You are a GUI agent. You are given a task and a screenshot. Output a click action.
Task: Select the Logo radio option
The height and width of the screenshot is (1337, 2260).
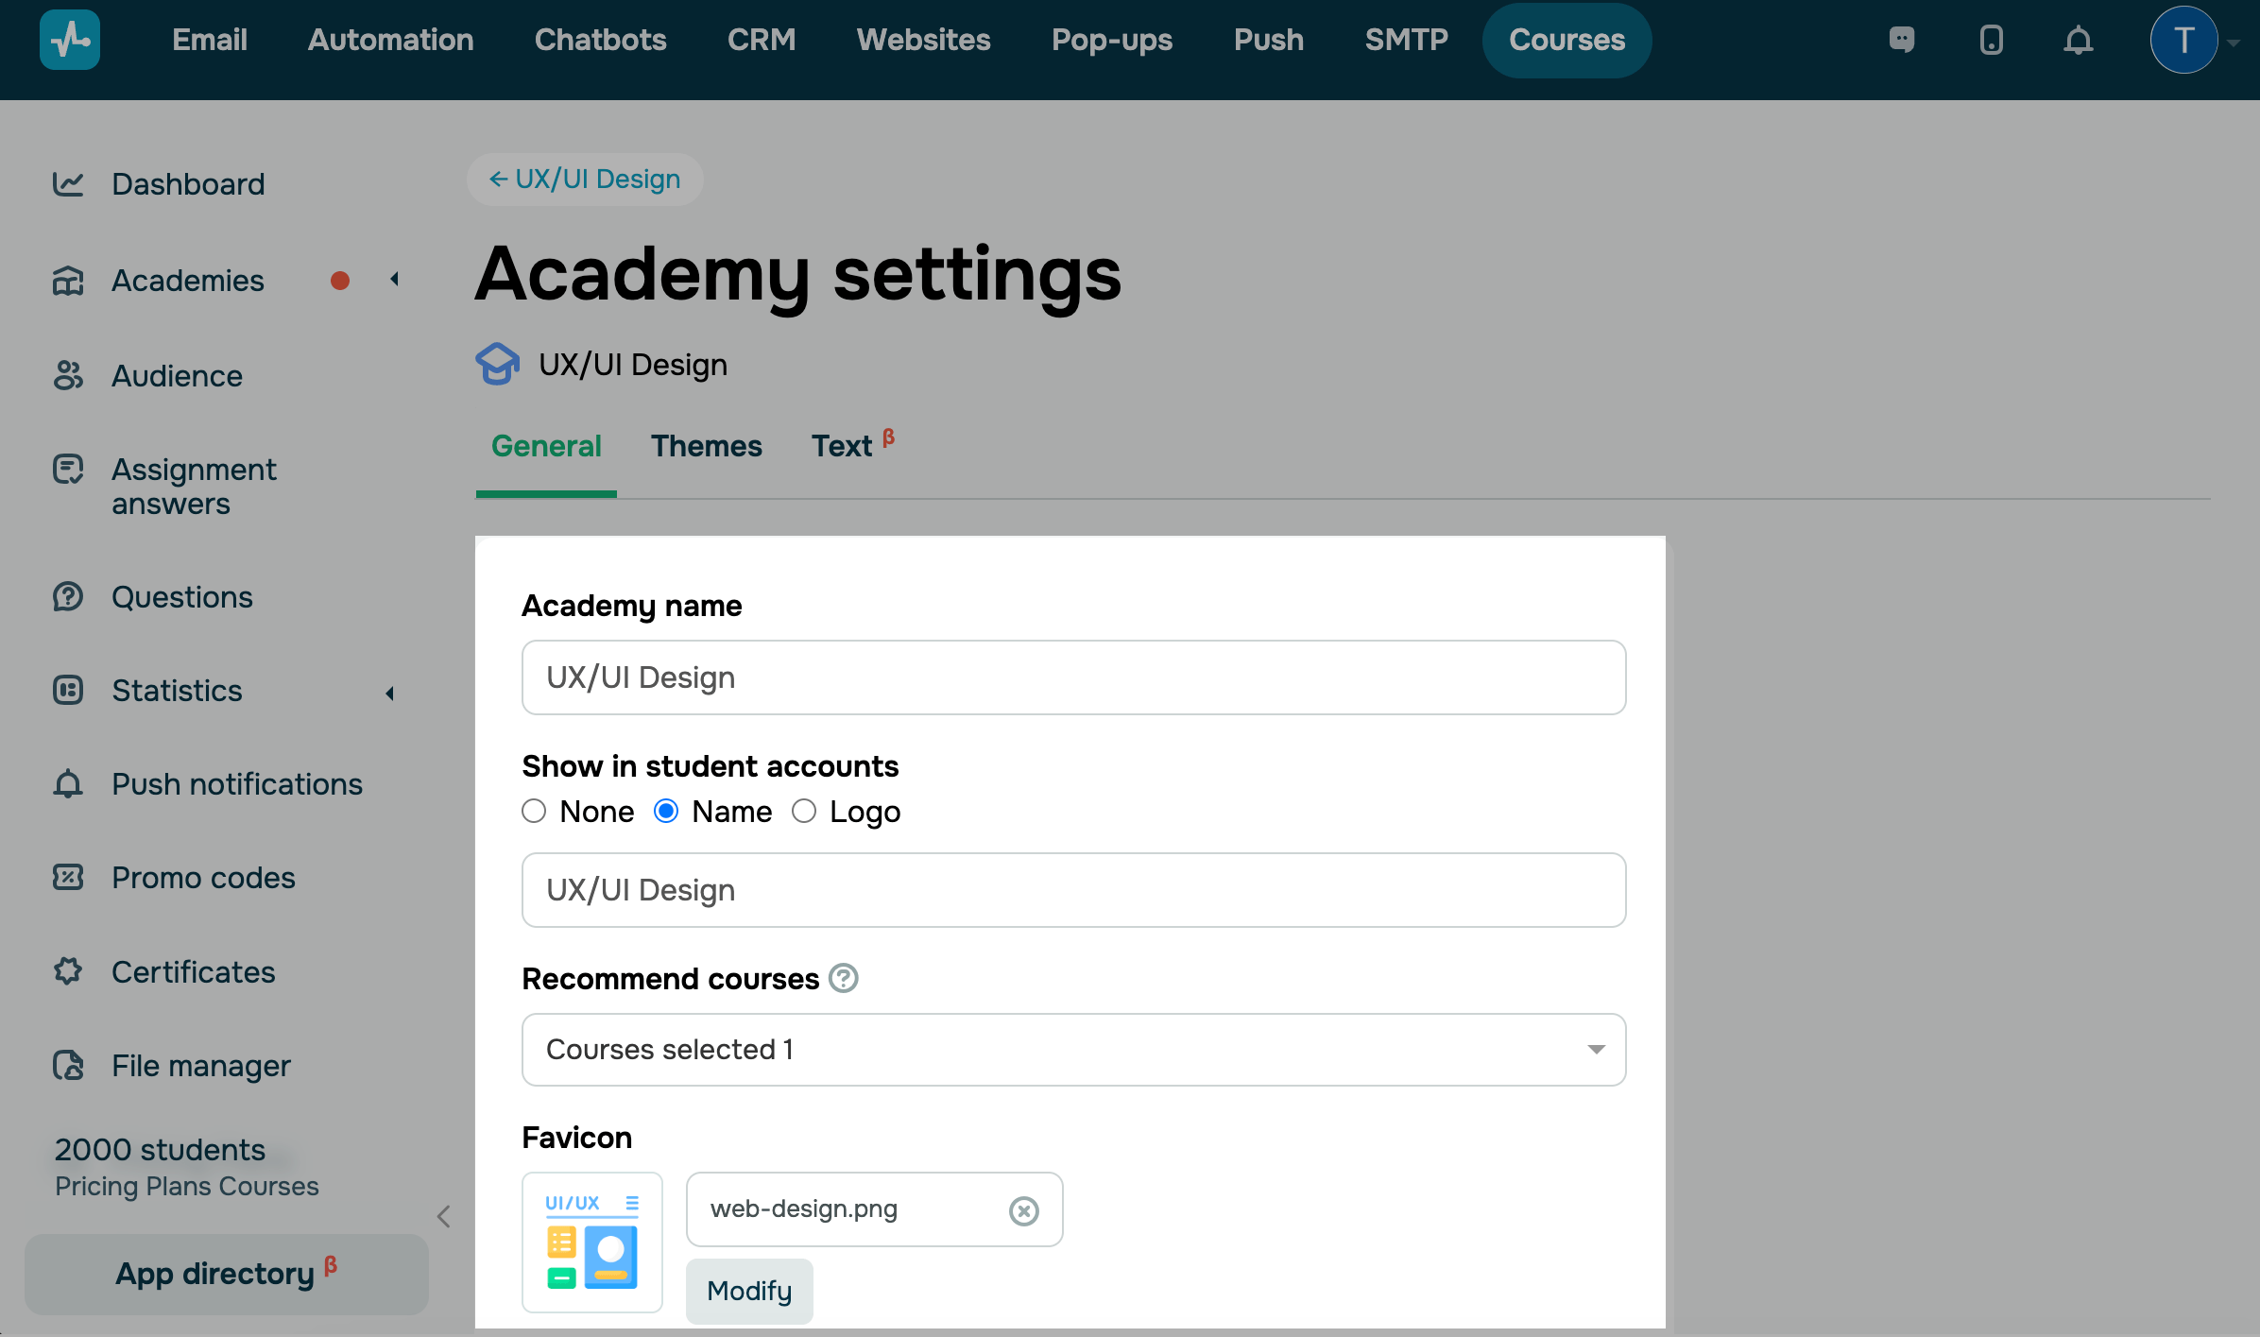pos(804,812)
